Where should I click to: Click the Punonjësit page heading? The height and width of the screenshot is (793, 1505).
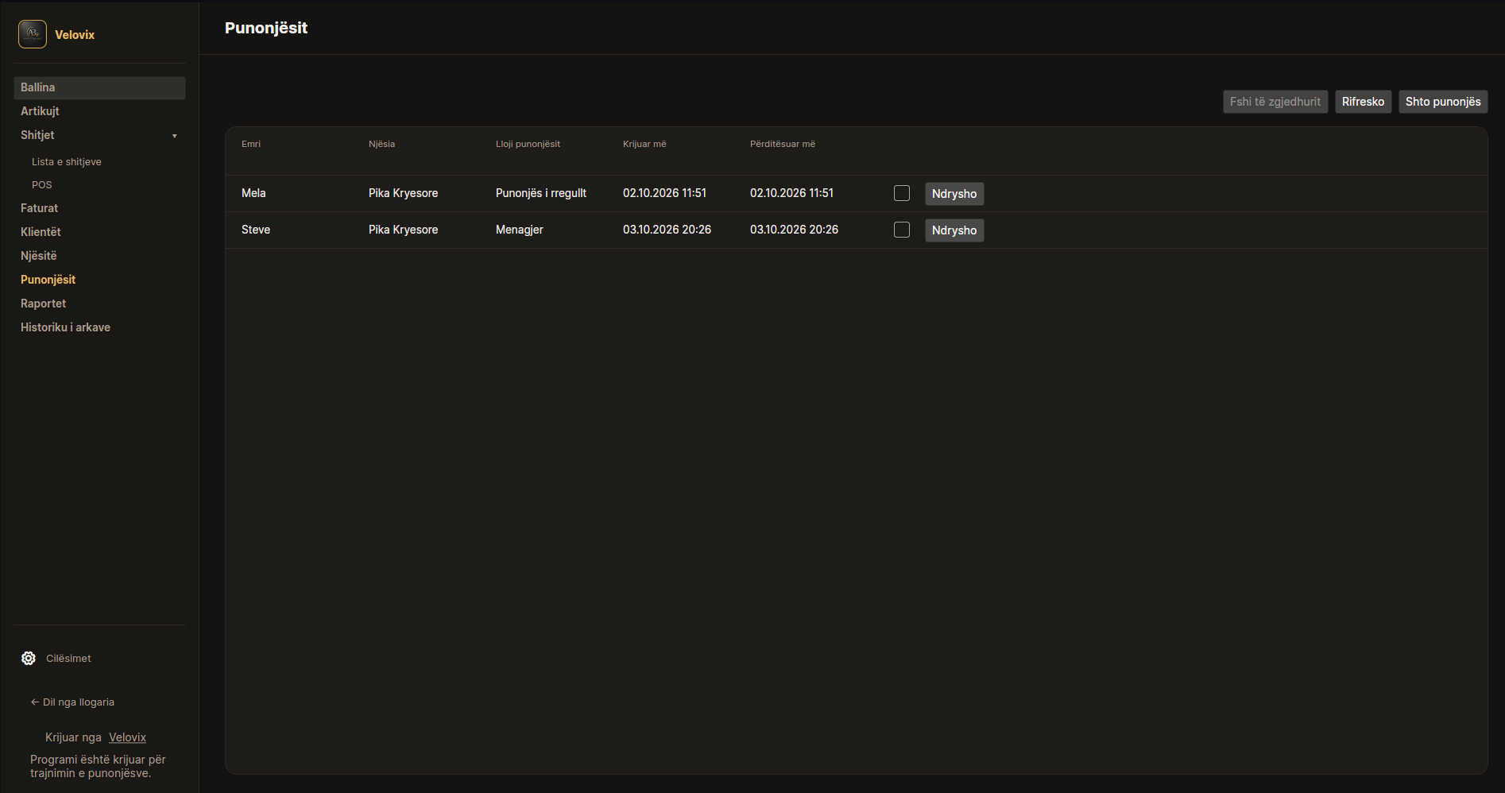point(266,28)
